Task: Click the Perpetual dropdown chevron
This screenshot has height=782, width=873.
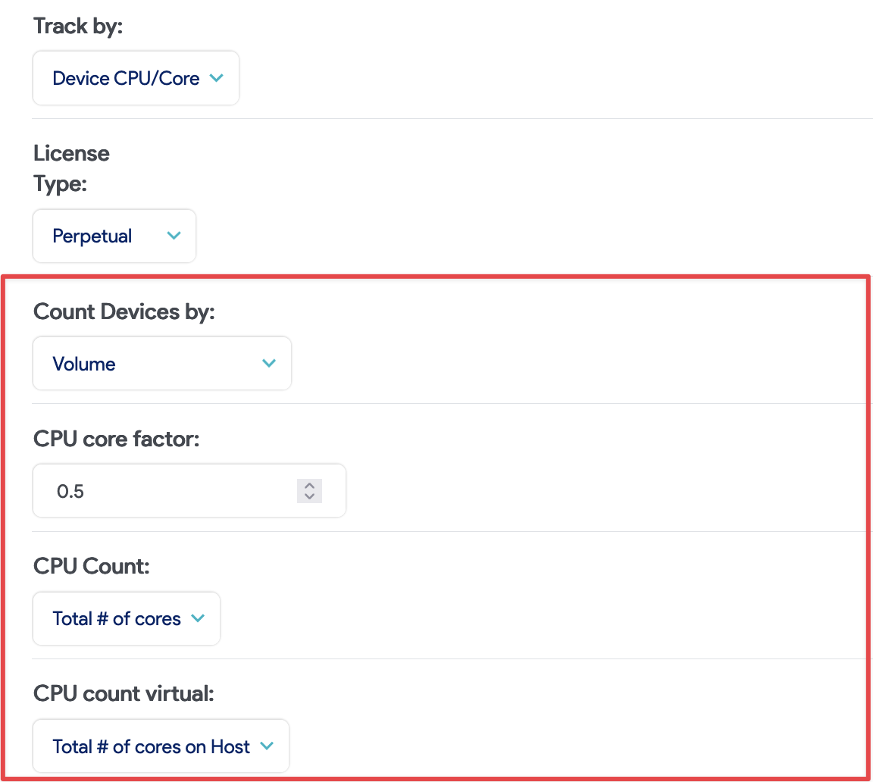Action: [174, 236]
